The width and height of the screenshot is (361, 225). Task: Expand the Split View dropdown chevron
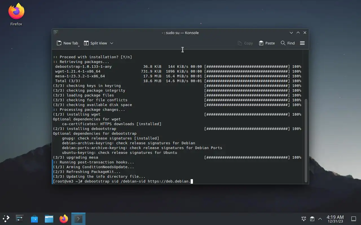coord(112,43)
